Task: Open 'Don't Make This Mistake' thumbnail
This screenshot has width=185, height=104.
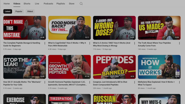Action: (x=25, y=28)
